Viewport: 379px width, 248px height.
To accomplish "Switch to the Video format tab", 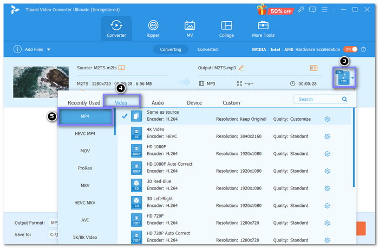I will coord(121,103).
